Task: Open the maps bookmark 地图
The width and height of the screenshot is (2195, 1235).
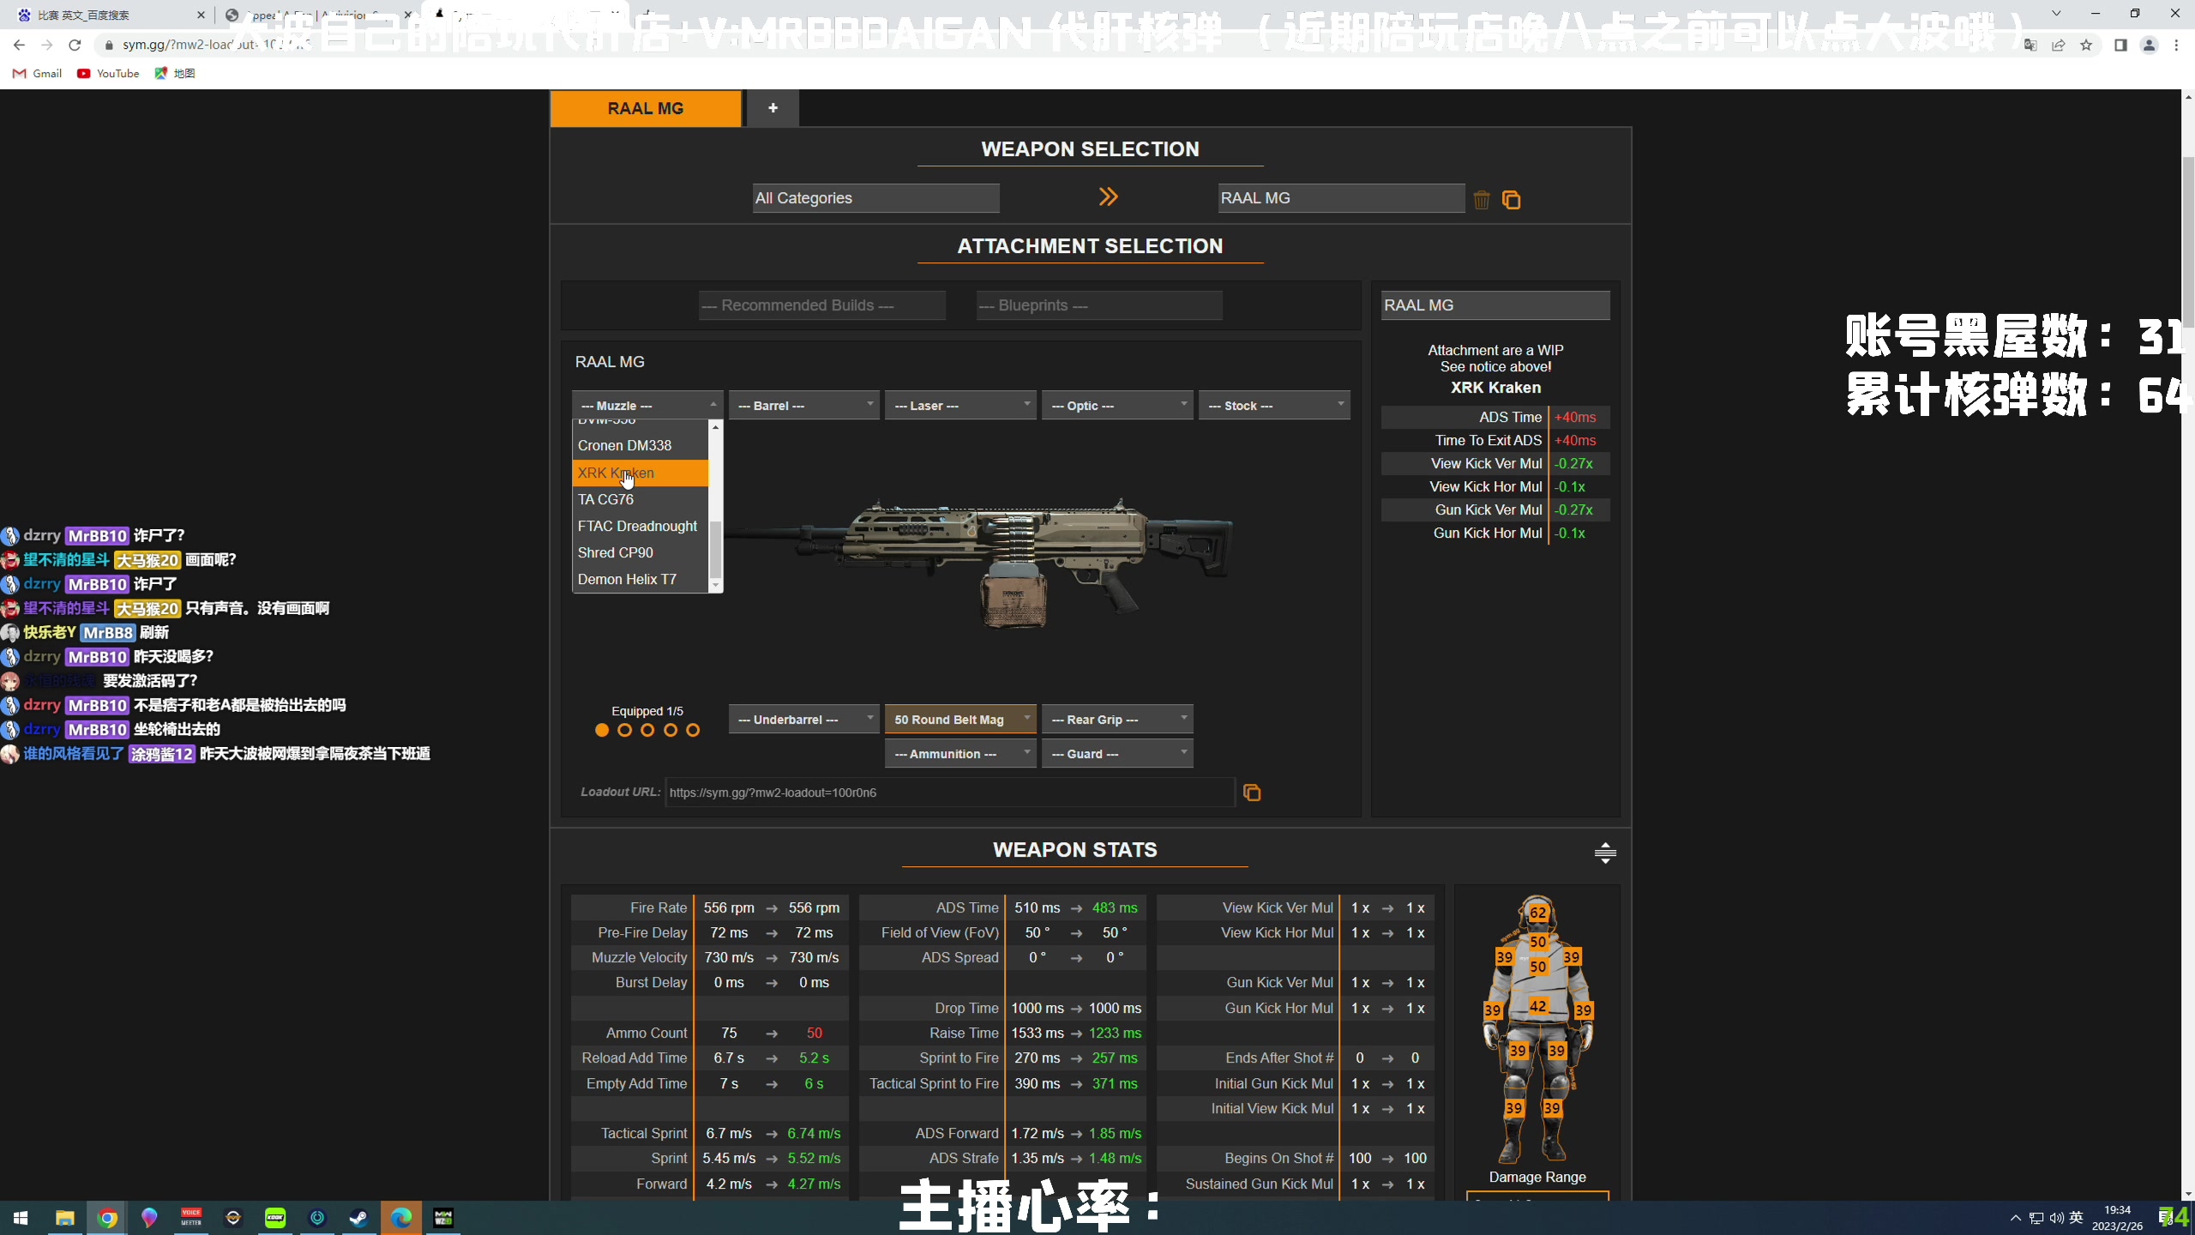Action: coord(175,73)
